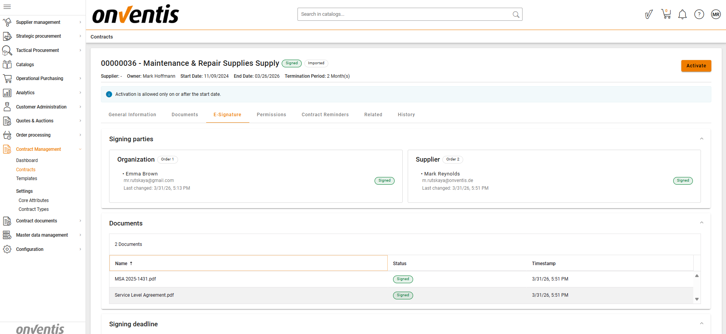This screenshot has width=726, height=334.
Task: Collapse the Documents section chevron
Action: tap(701, 223)
